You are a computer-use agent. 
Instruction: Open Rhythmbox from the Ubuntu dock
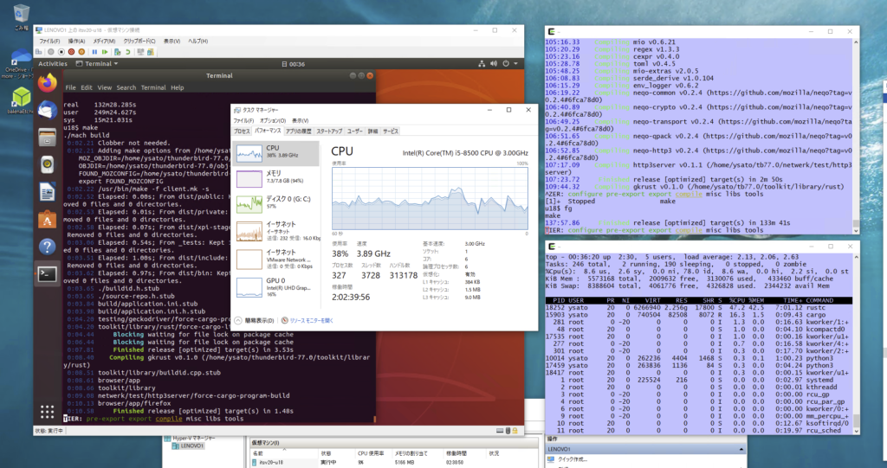[x=47, y=164]
